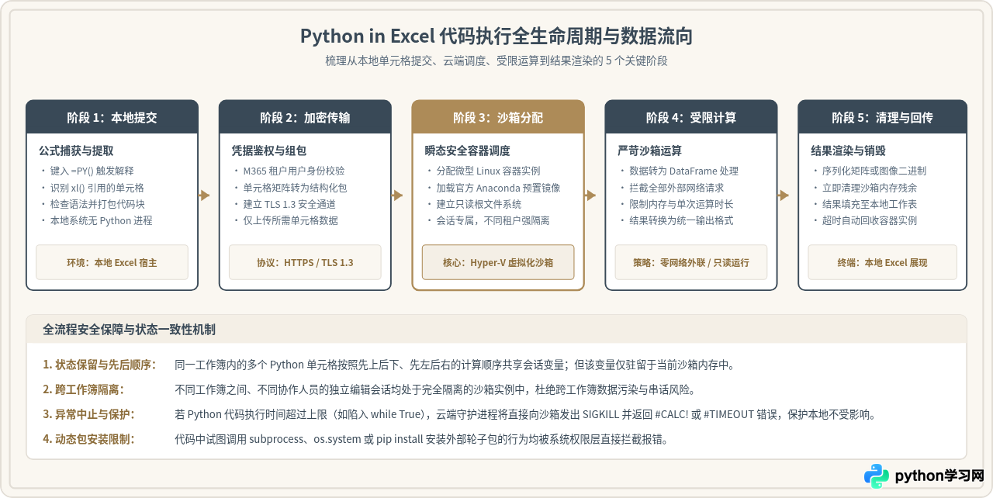This screenshot has width=993, height=498.
Task: Click the 公式捕获与提取 heading
Action: point(76,150)
